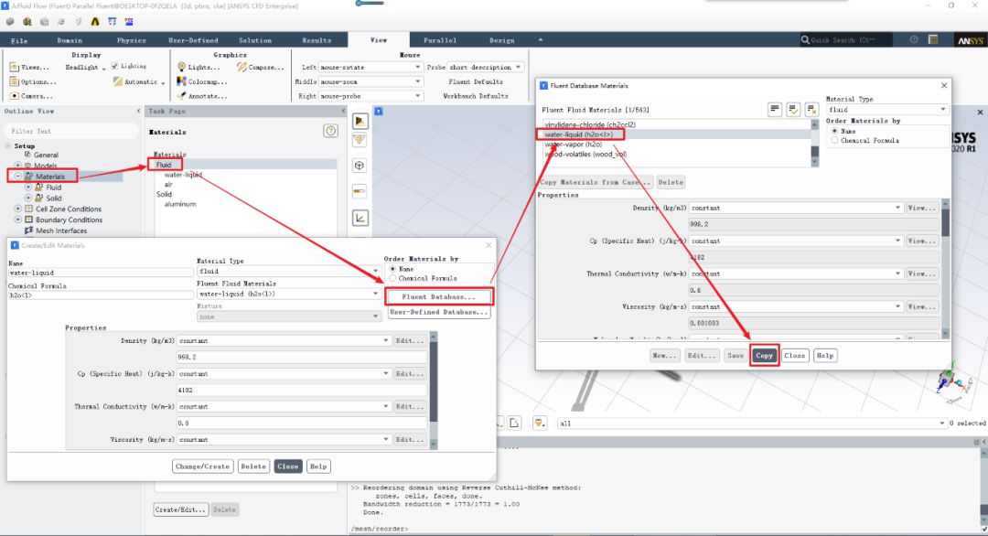
Task: Click Copy Materials from Case button
Action: (x=595, y=182)
